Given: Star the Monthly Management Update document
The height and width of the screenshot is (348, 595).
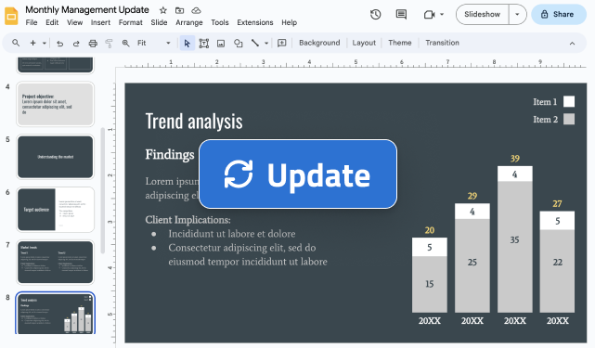Looking at the screenshot, I should click(163, 10).
